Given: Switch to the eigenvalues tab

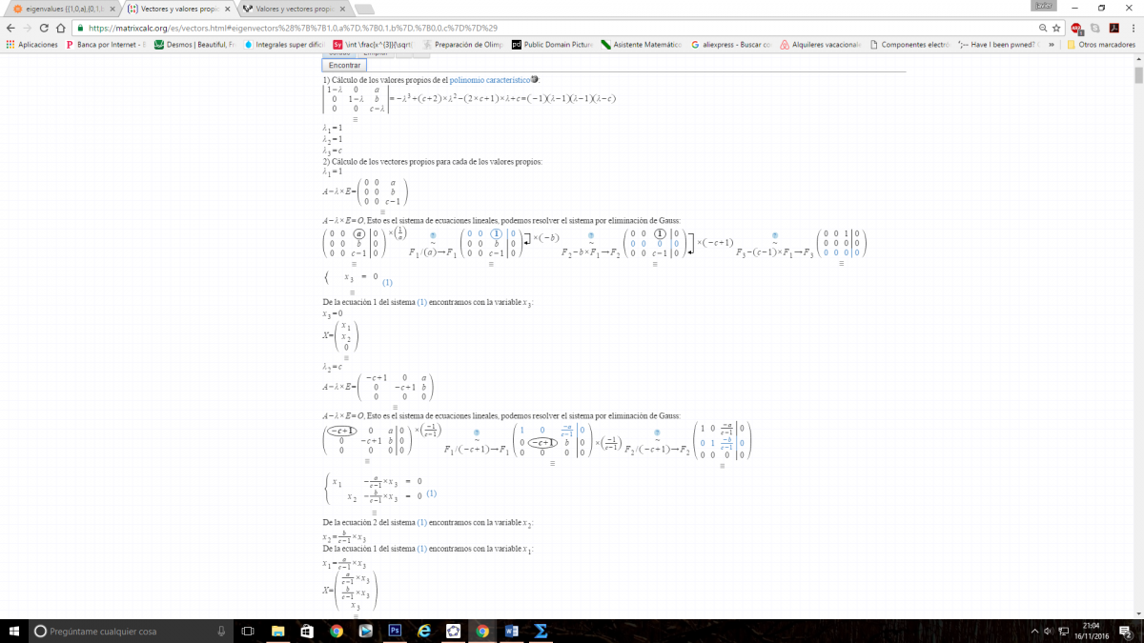Looking at the screenshot, I should (62, 9).
